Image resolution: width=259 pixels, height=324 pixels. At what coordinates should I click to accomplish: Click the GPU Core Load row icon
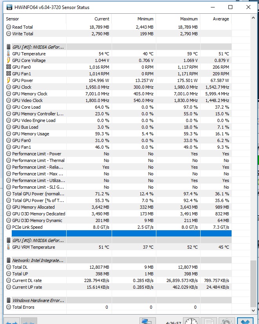(x=9, y=107)
